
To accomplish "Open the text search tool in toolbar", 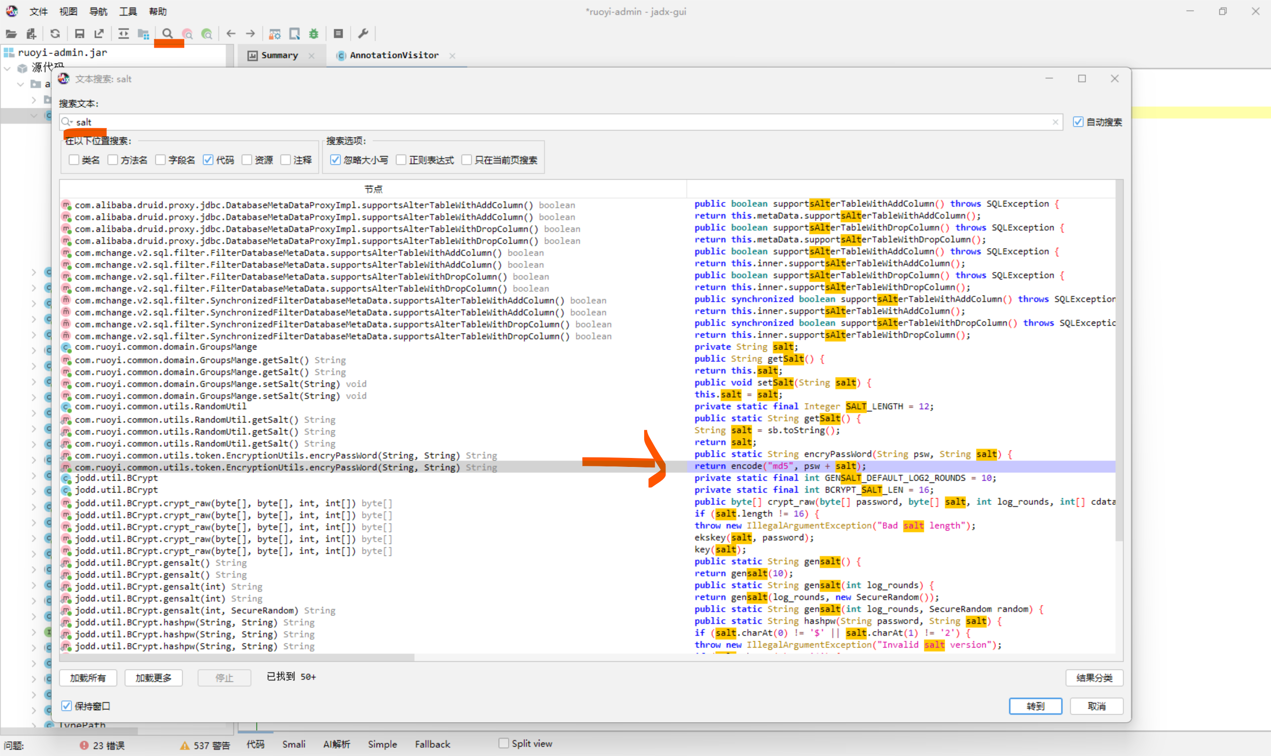I will click(167, 34).
